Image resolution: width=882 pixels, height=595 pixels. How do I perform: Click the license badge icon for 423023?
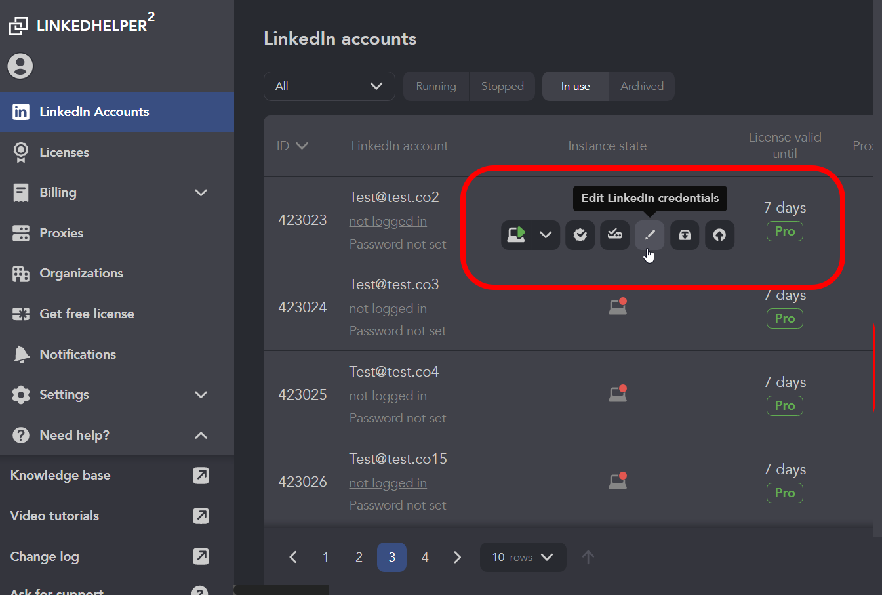(580, 235)
